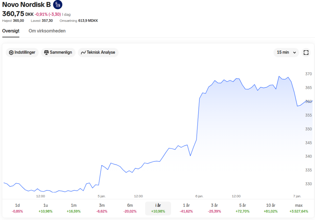The image size is (315, 220).
Task: Switch to the Om virksomheden tab
Action: point(47,31)
